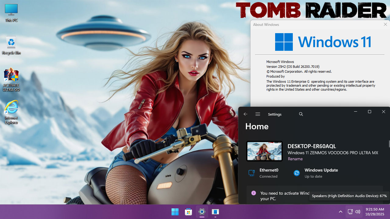Image resolution: width=390 pixels, height=219 pixels.
Task: Go back in Settings window
Action: tap(246, 114)
